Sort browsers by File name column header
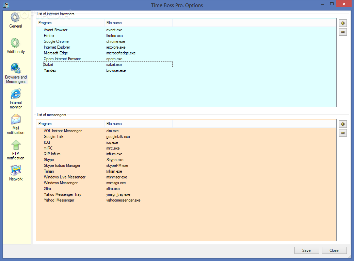 pyautogui.click(x=138, y=23)
